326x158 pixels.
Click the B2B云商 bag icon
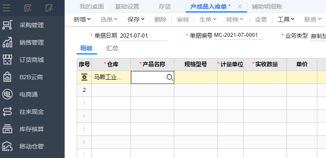tap(7, 77)
